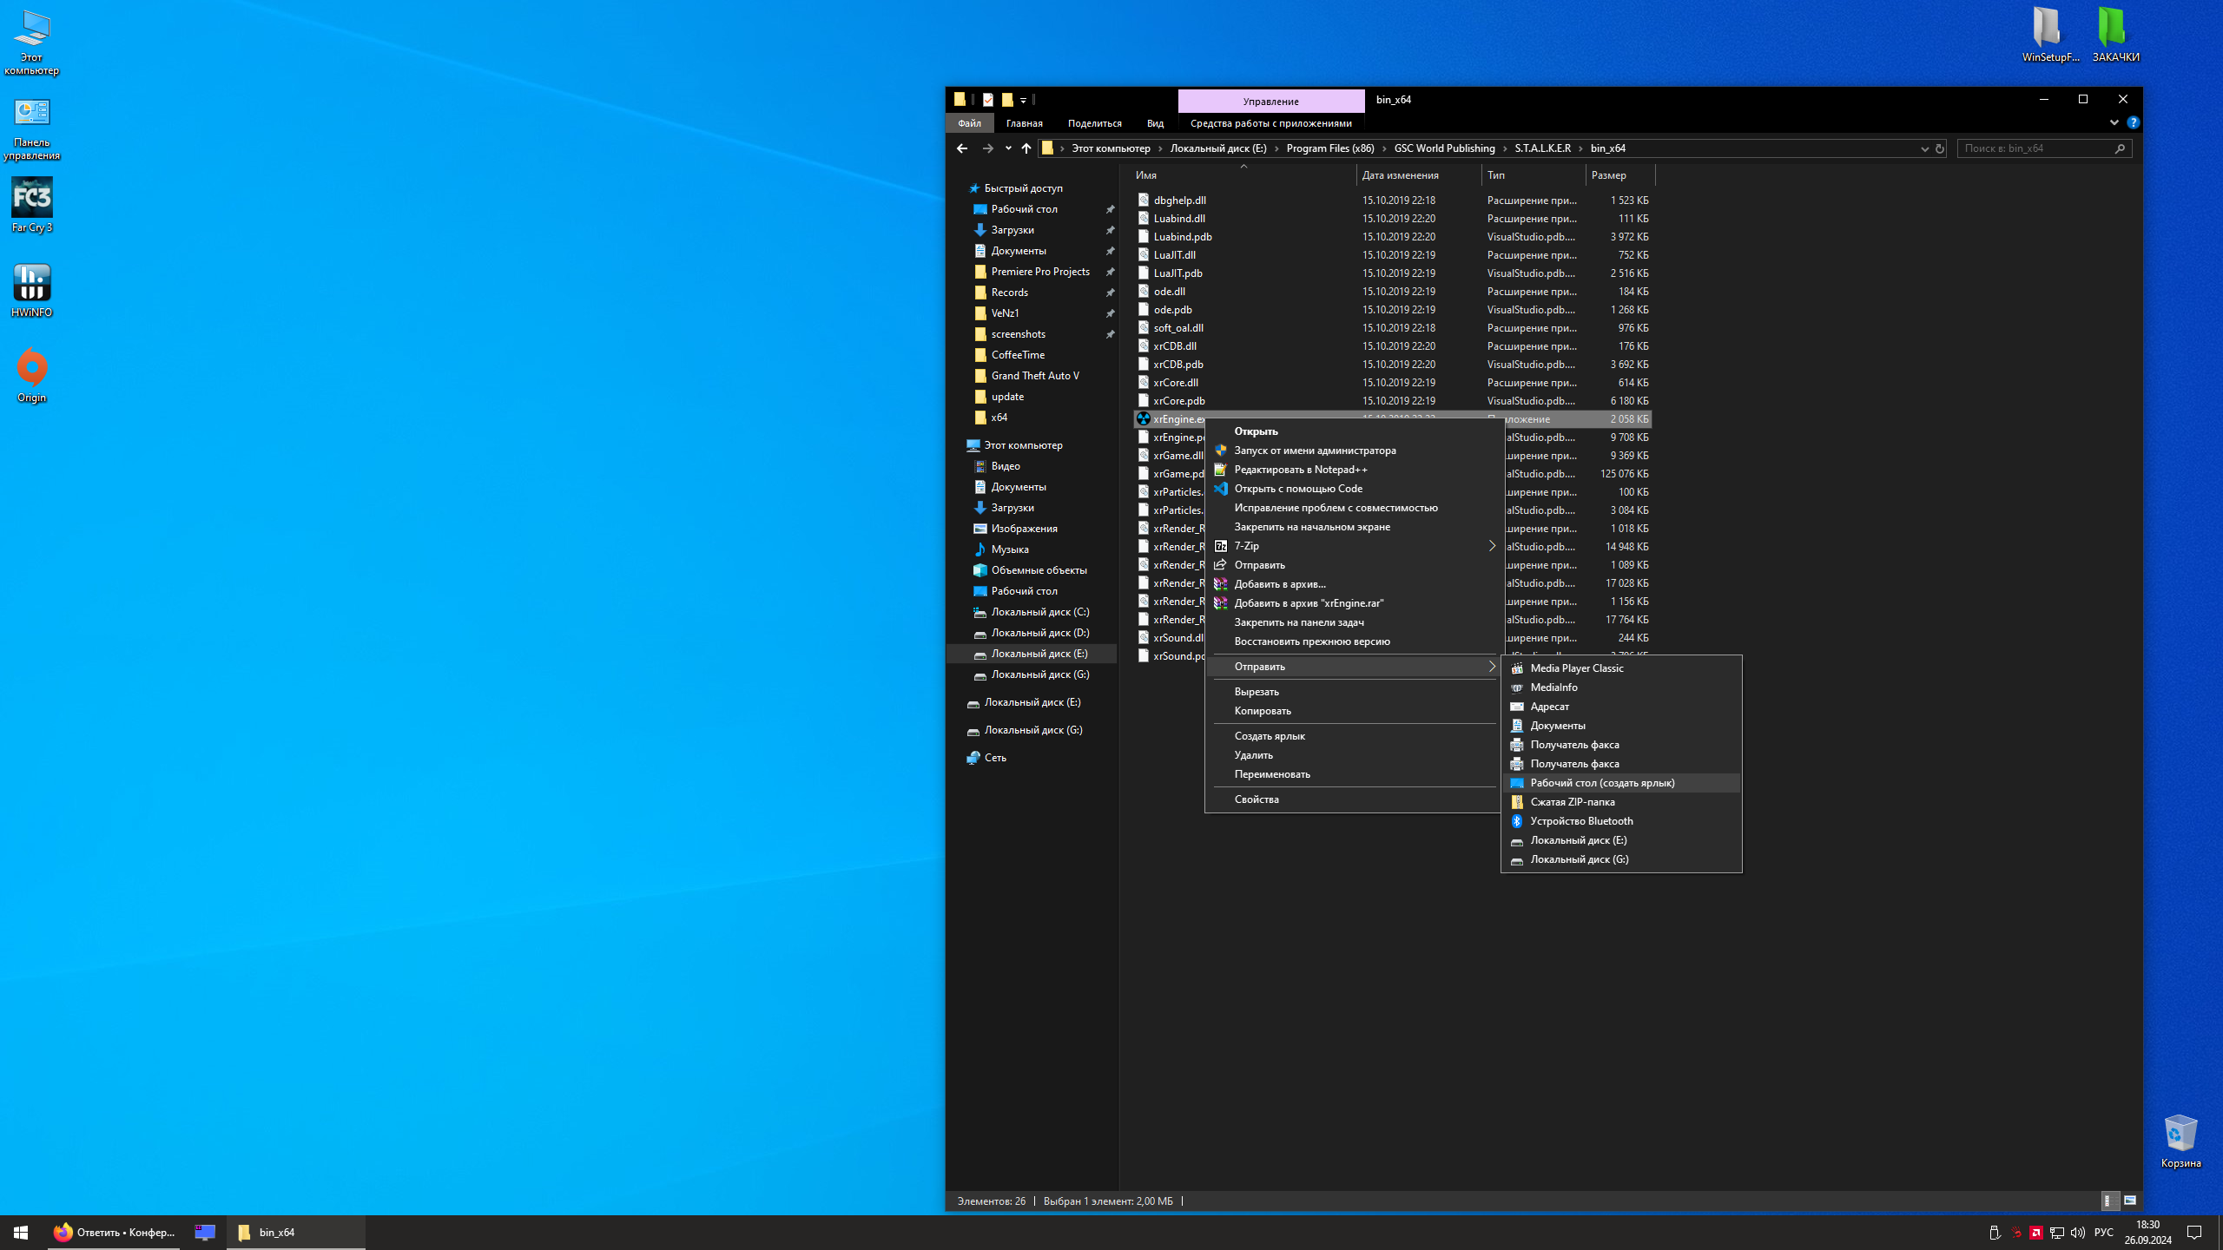Open the address bar history dropdown
The width and height of the screenshot is (2223, 1250).
click(x=1924, y=148)
